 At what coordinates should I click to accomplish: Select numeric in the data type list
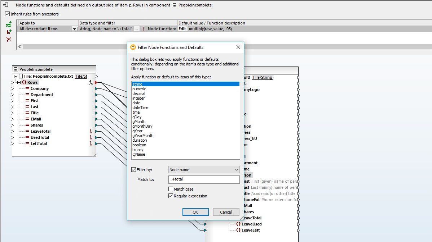141,88
